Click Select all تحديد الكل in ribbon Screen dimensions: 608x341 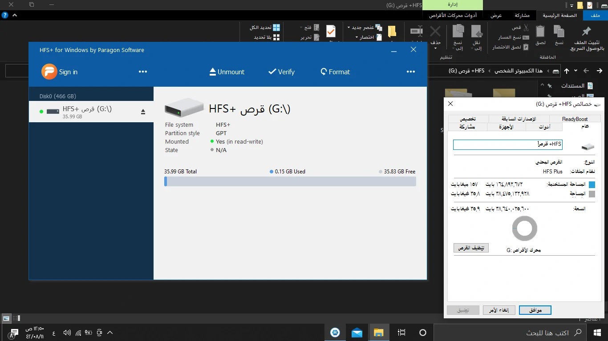pos(265,28)
